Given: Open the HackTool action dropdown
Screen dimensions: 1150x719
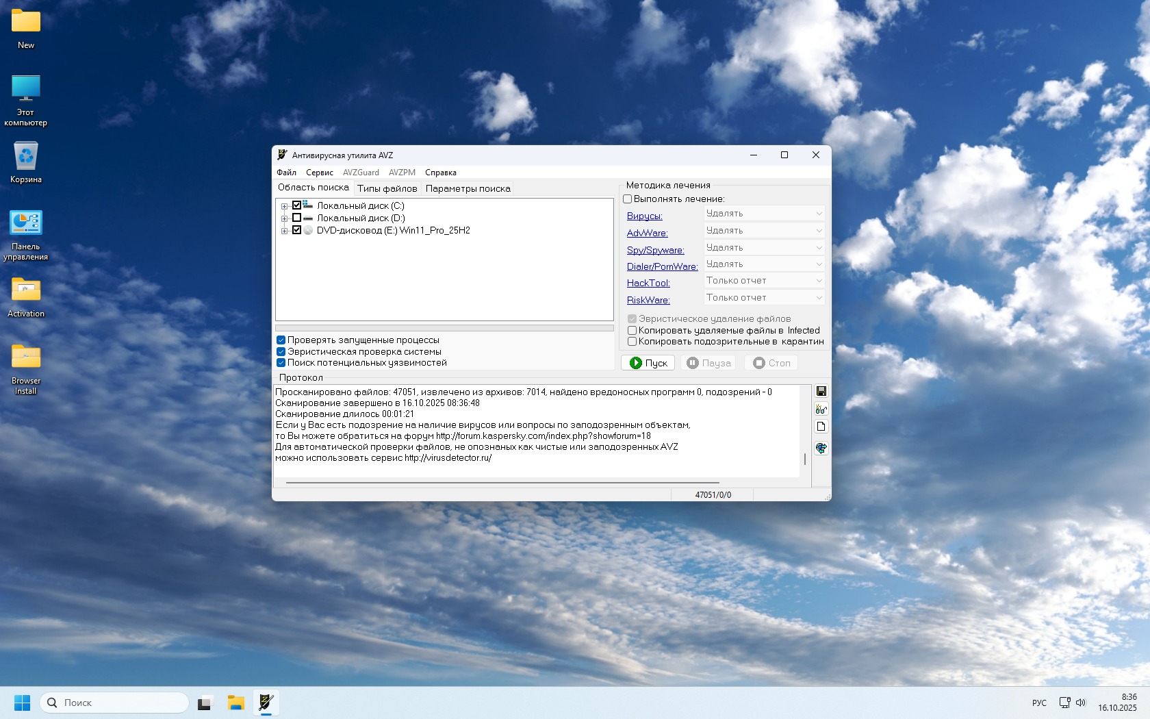Looking at the screenshot, I should tap(763, 281).
